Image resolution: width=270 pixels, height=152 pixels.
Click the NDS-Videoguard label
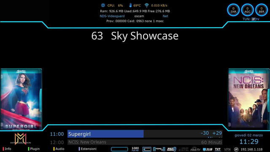[112, 16]
